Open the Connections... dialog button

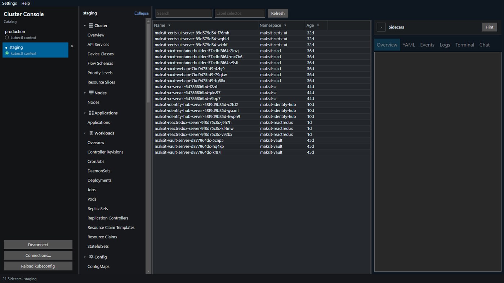(x=38, y=255)
